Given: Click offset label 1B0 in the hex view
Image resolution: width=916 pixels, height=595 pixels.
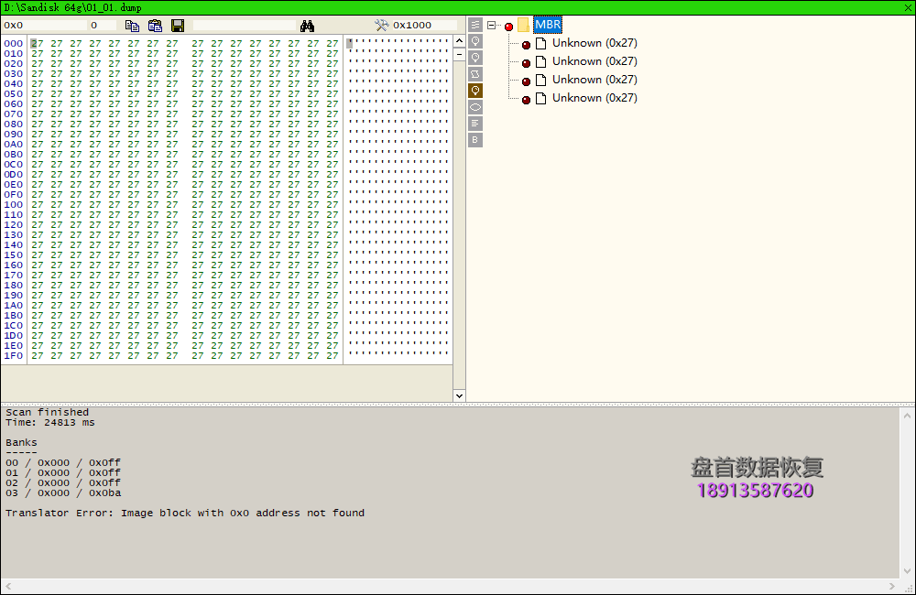Looking at the screenshot, I should [14, 315].
